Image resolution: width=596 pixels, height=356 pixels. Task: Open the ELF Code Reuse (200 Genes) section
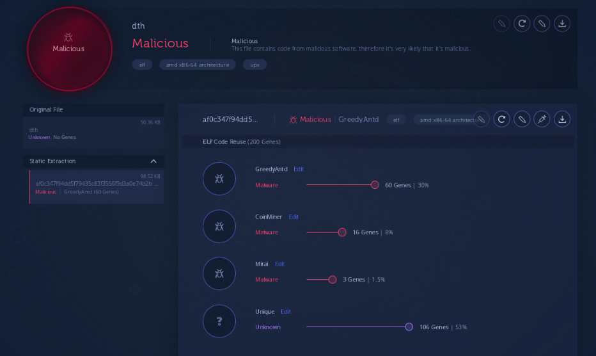pos(241,142)
